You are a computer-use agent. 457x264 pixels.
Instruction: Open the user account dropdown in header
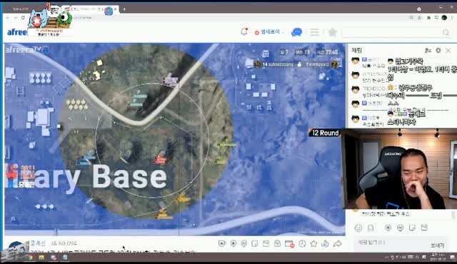click(269, 32)
